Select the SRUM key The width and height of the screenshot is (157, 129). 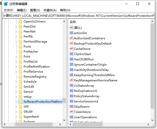coord(28,111)
